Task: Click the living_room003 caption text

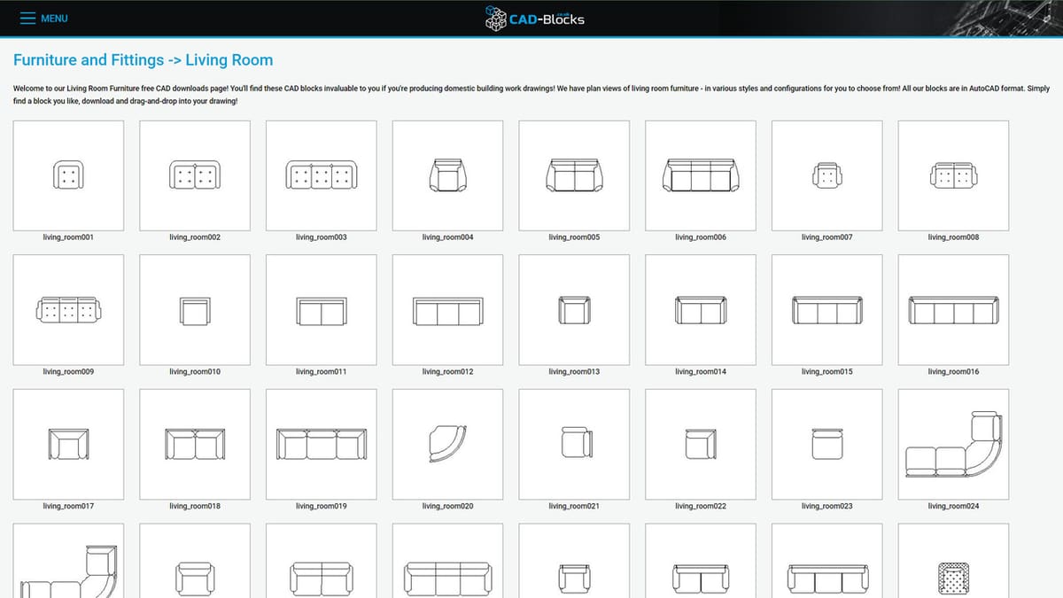Action: click(322, 237)
